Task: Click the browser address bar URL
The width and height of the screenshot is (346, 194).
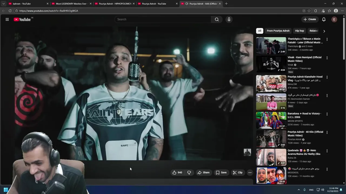Action: [x=49, y=11]
